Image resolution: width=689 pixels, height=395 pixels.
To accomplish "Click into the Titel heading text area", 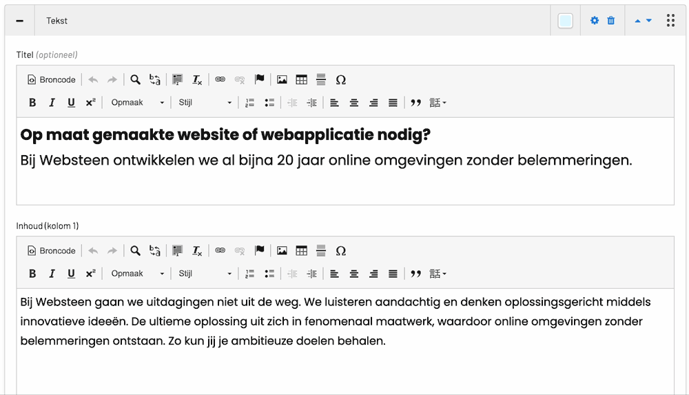I will pyautogui.click(x=345, y=161).
